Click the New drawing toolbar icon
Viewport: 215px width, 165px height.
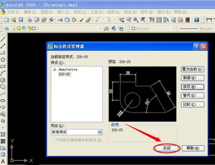click(6, 20)
